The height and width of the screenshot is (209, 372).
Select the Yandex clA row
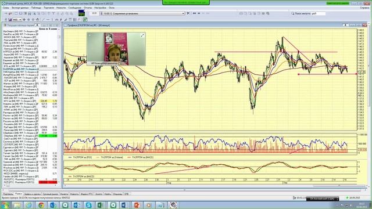[30, 176]
